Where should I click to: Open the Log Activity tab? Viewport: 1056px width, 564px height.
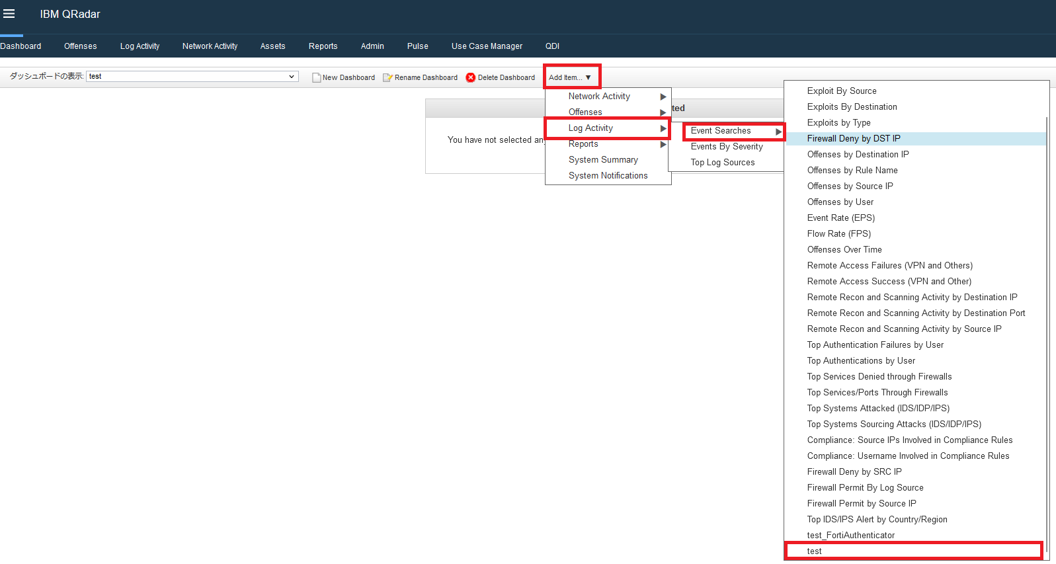140,46
